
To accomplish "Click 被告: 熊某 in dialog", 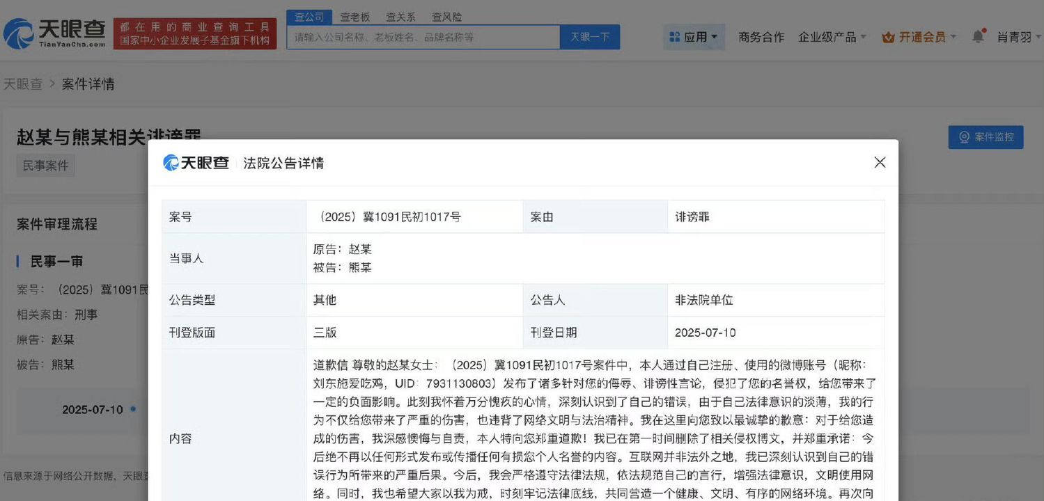I will click(x=343, y=267).
